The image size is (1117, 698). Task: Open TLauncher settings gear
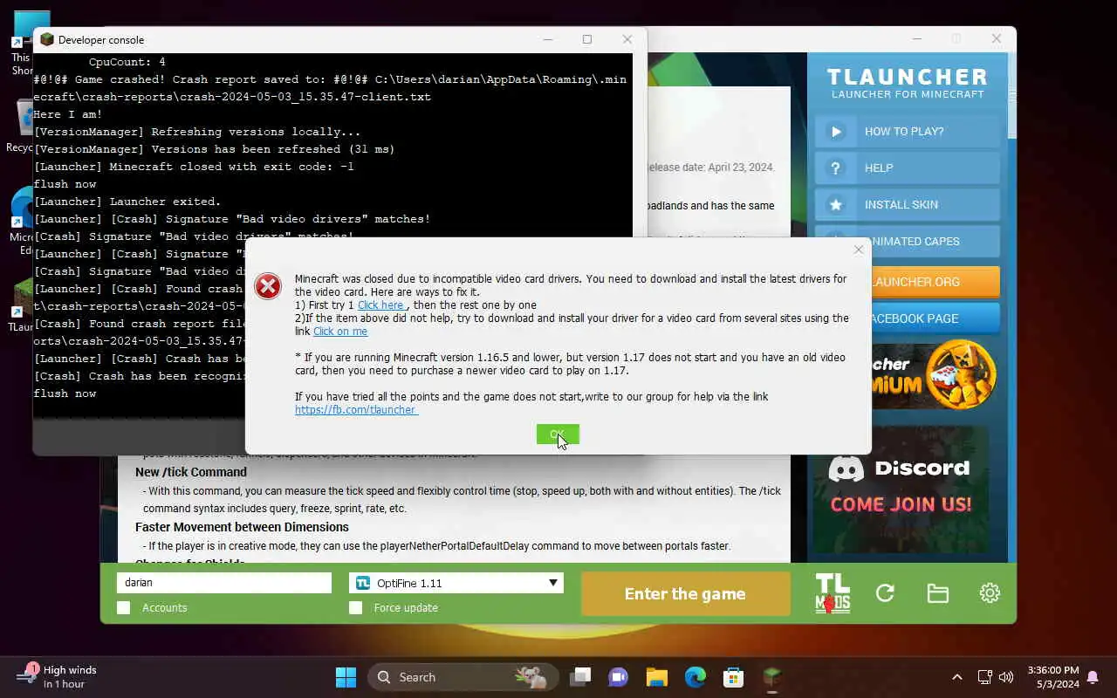click(990, 593)
